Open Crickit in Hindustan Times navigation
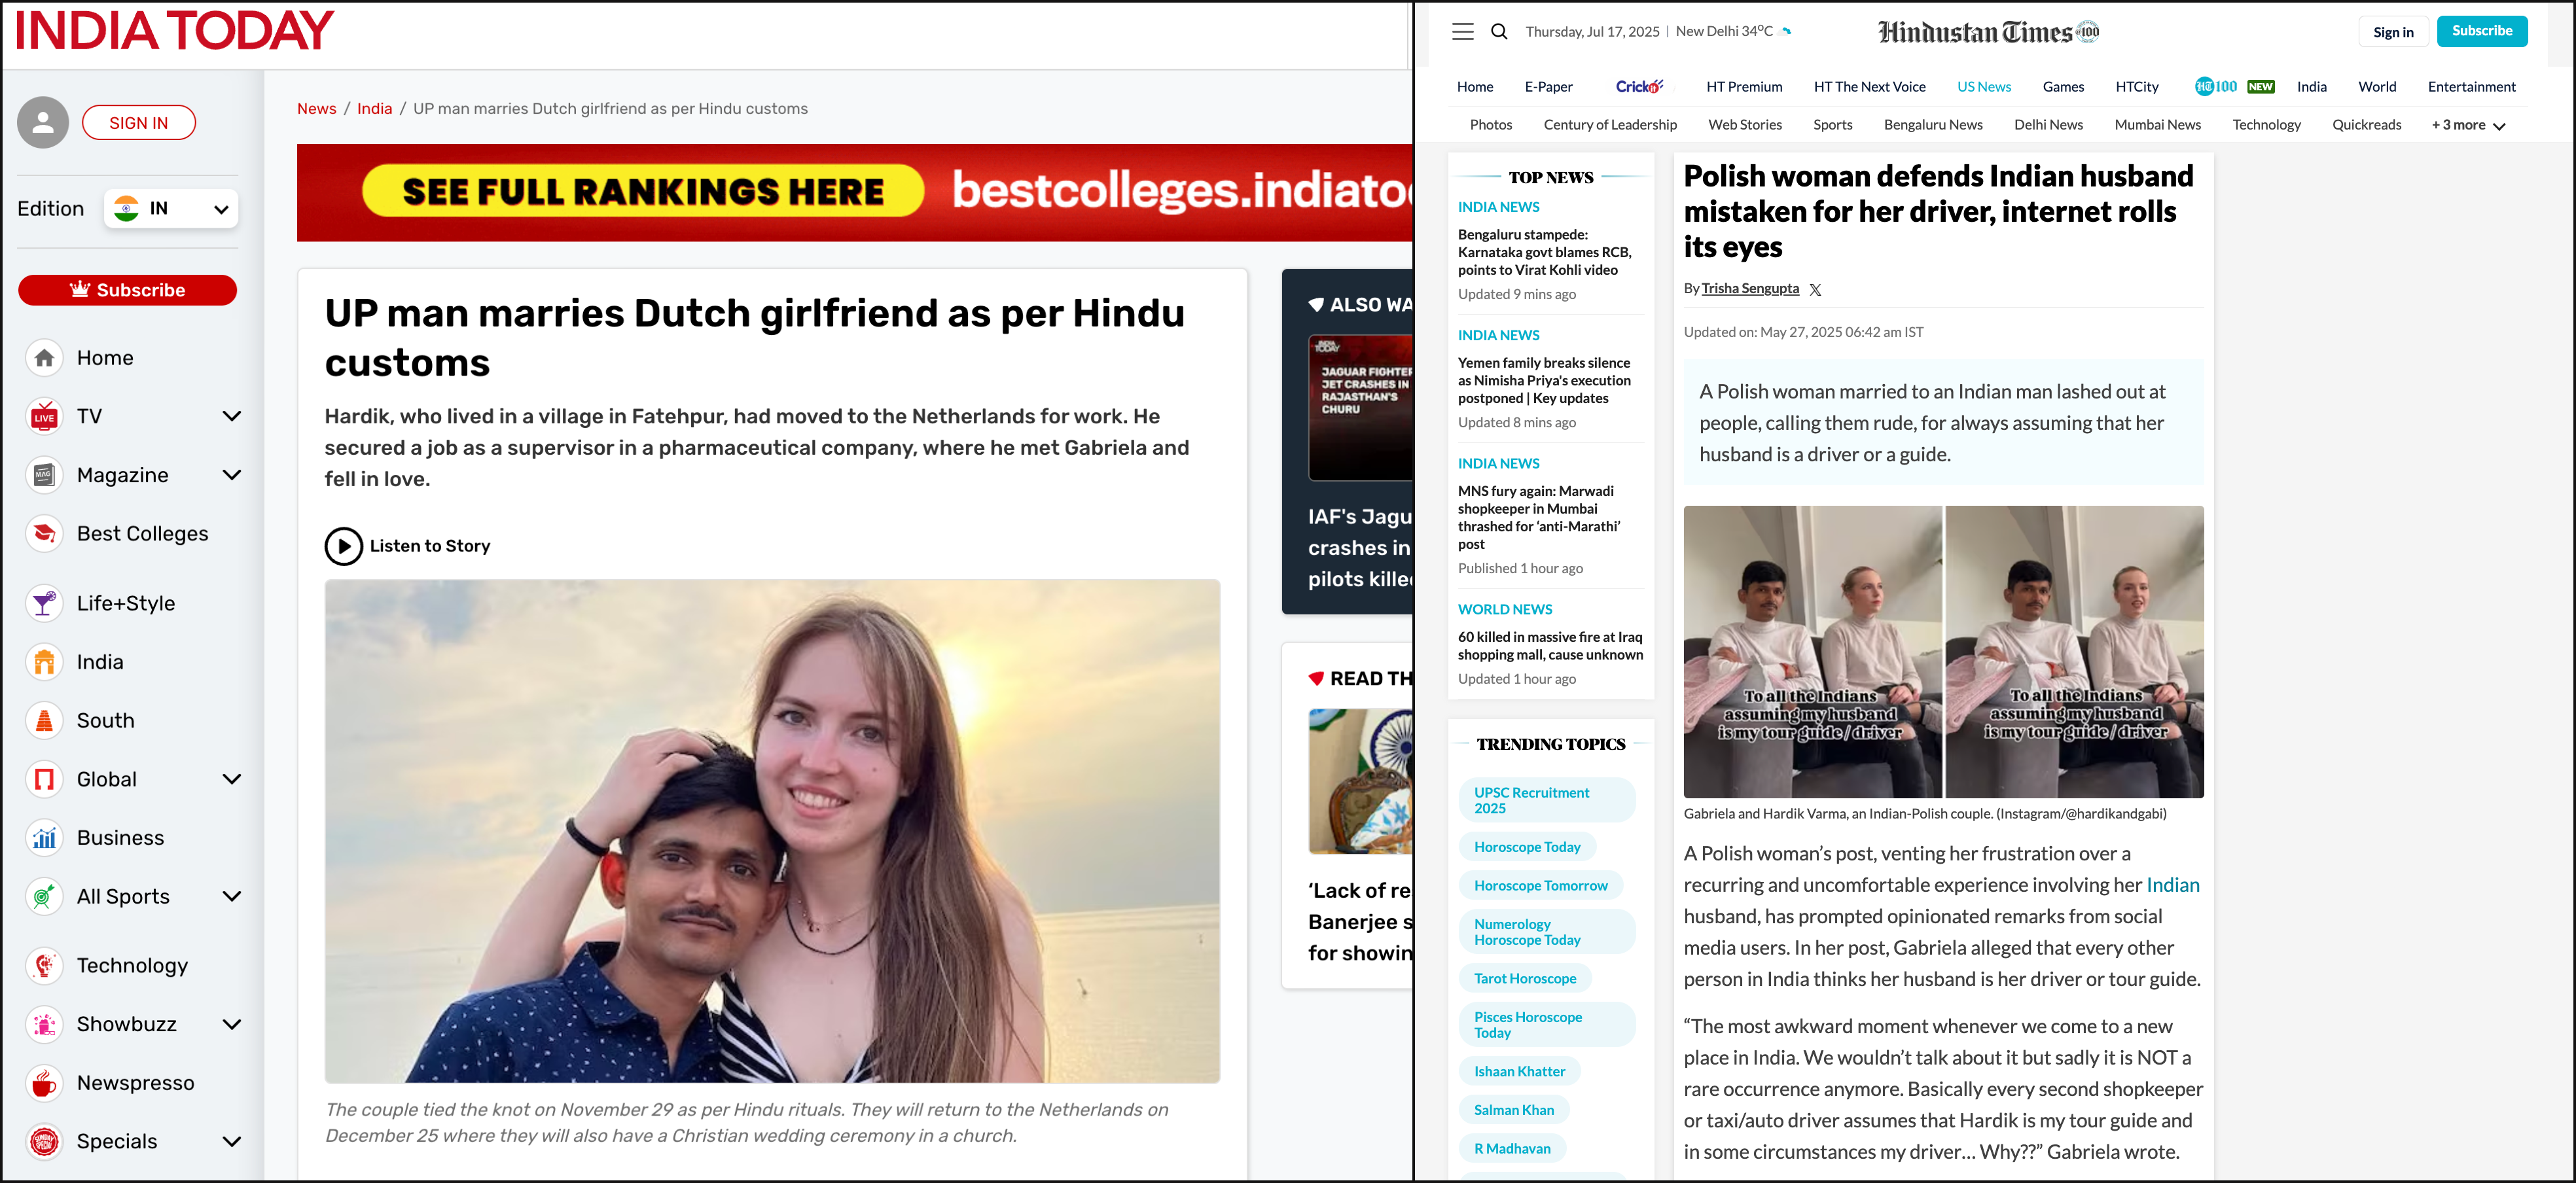2576x1183 pixels. point(1639,87)
